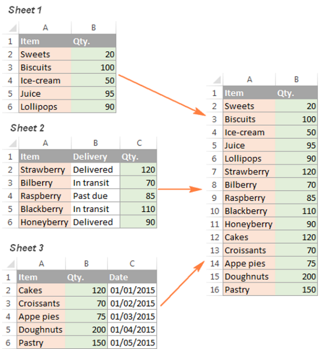Select Honeyberry cell in merged table
The image size is (331, 349).
coord(249,224)
